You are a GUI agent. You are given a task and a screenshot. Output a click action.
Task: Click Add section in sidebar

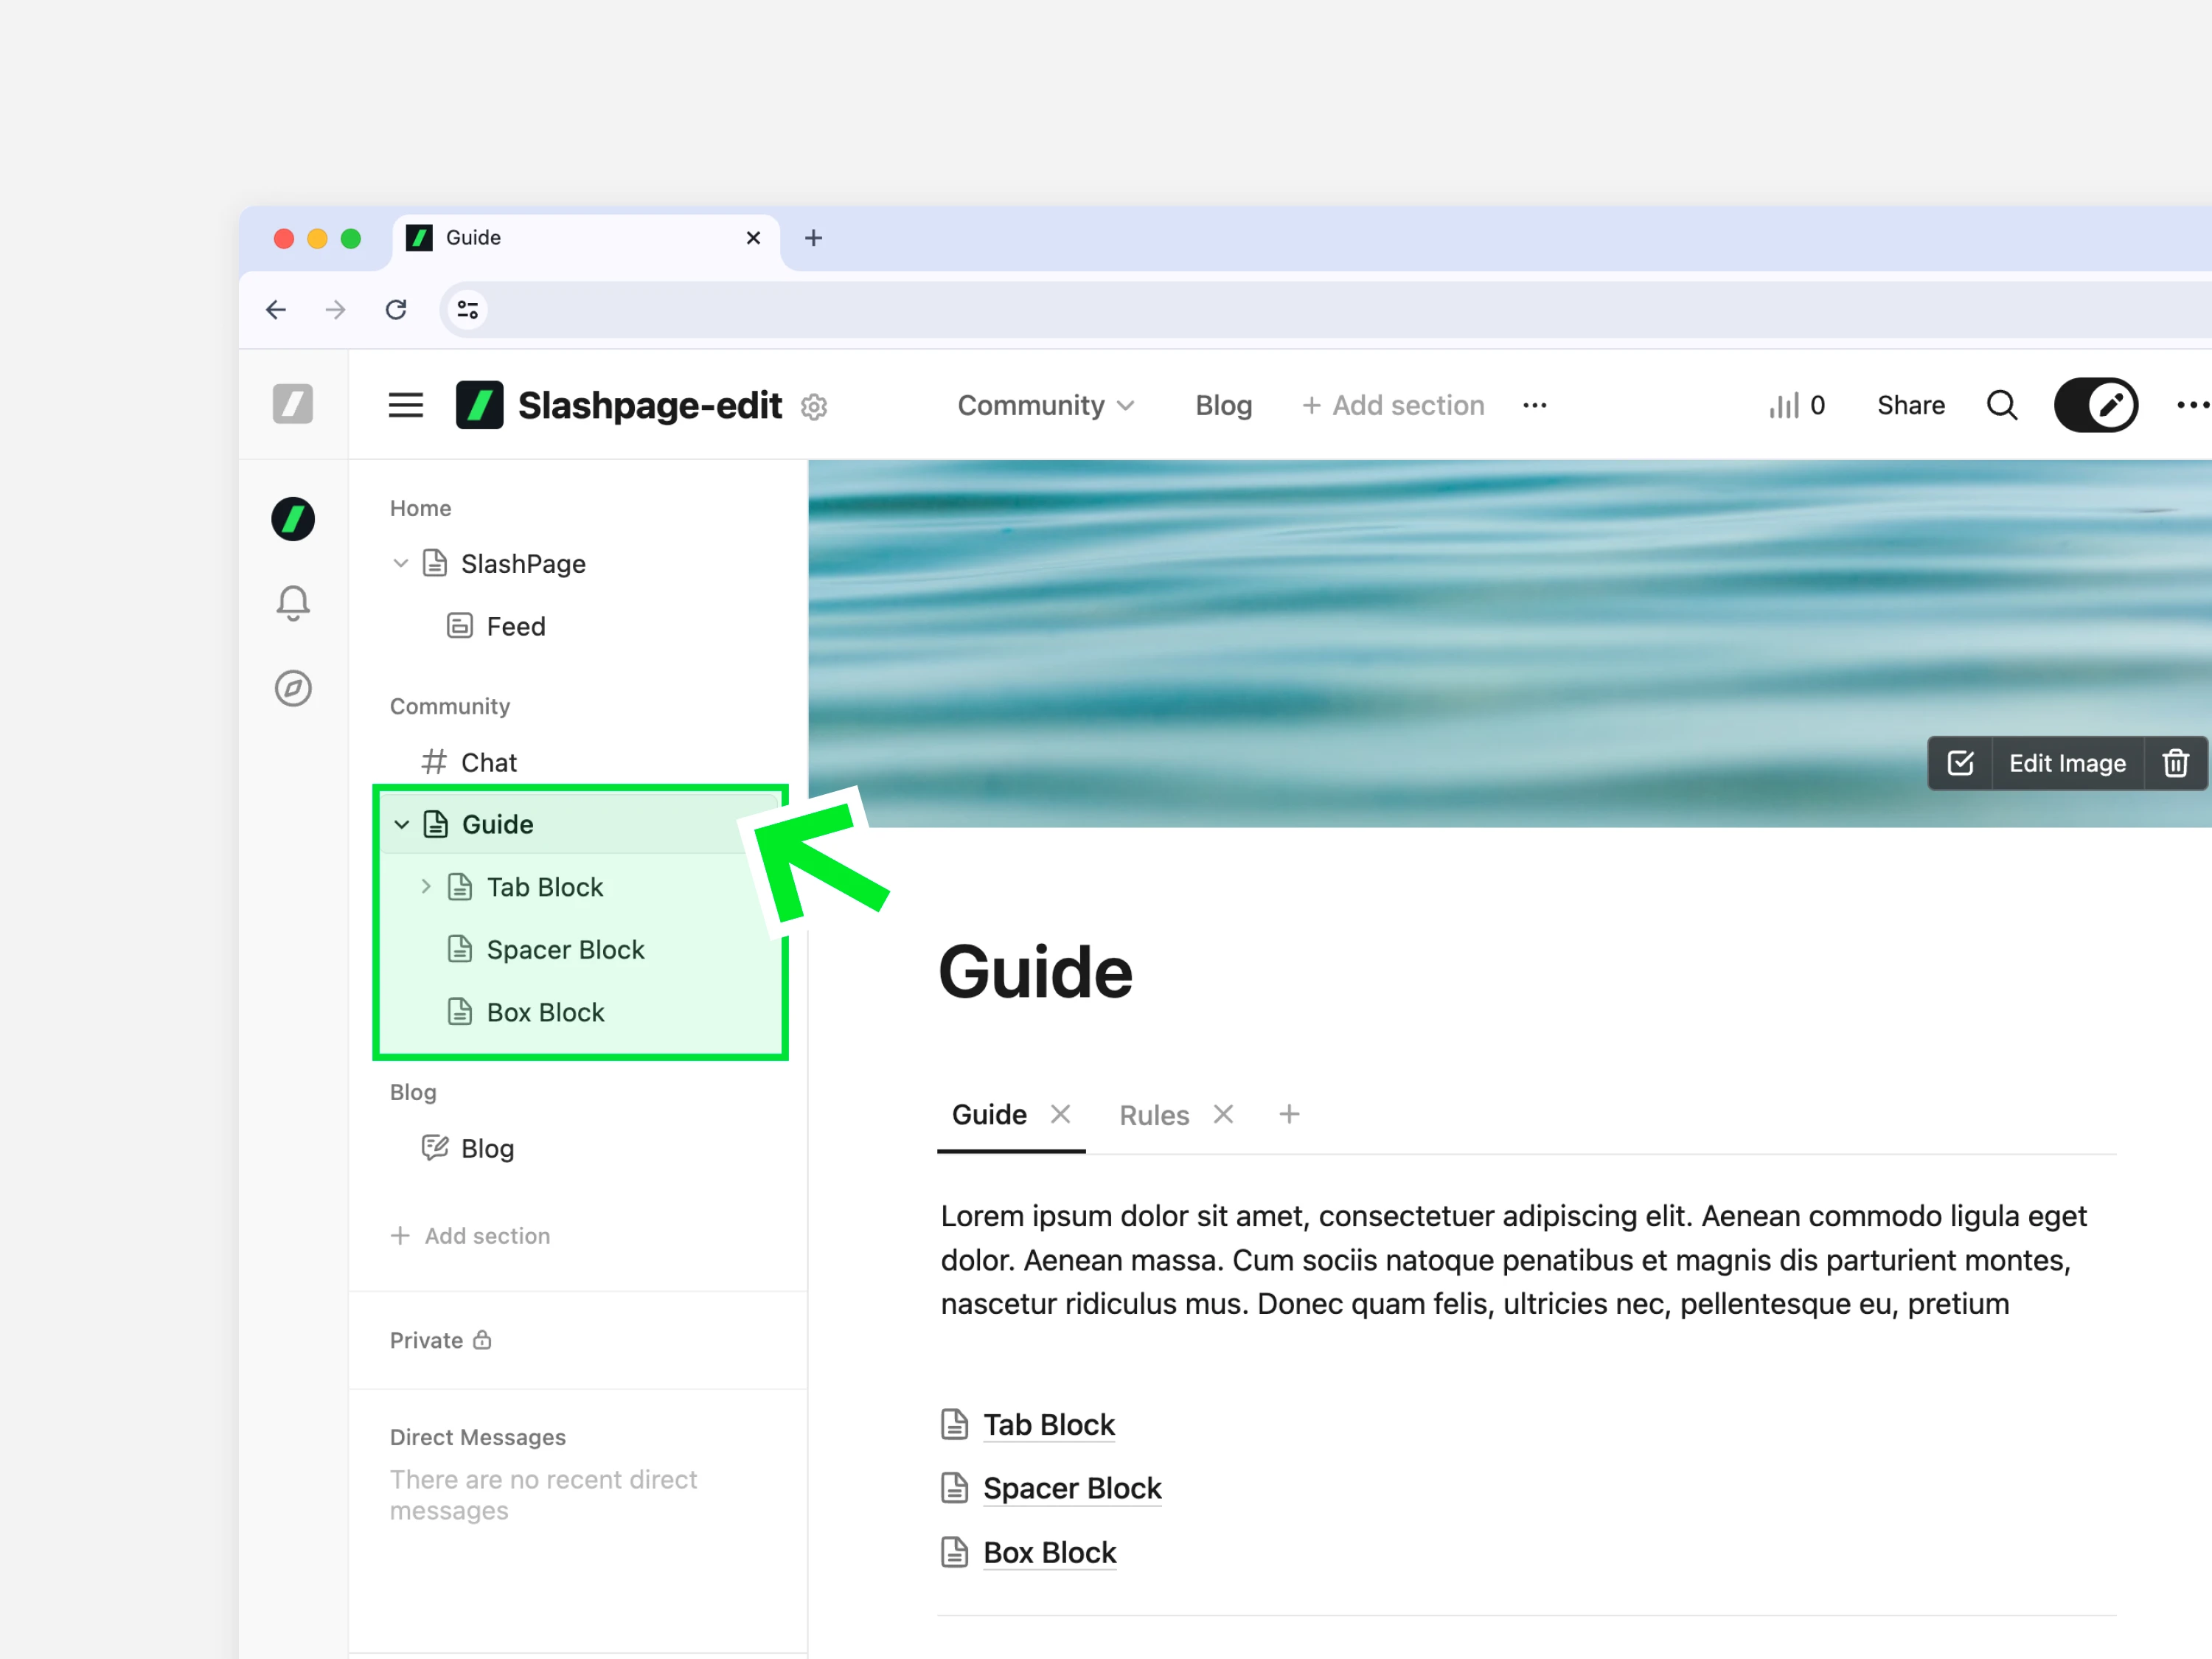coord(470,1236)
